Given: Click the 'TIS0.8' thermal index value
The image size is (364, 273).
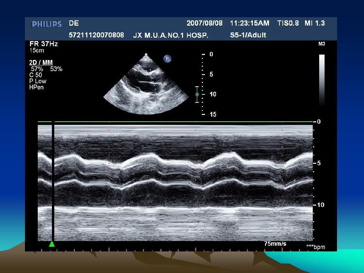Looking at the screenshot, I should pos(288,23).
